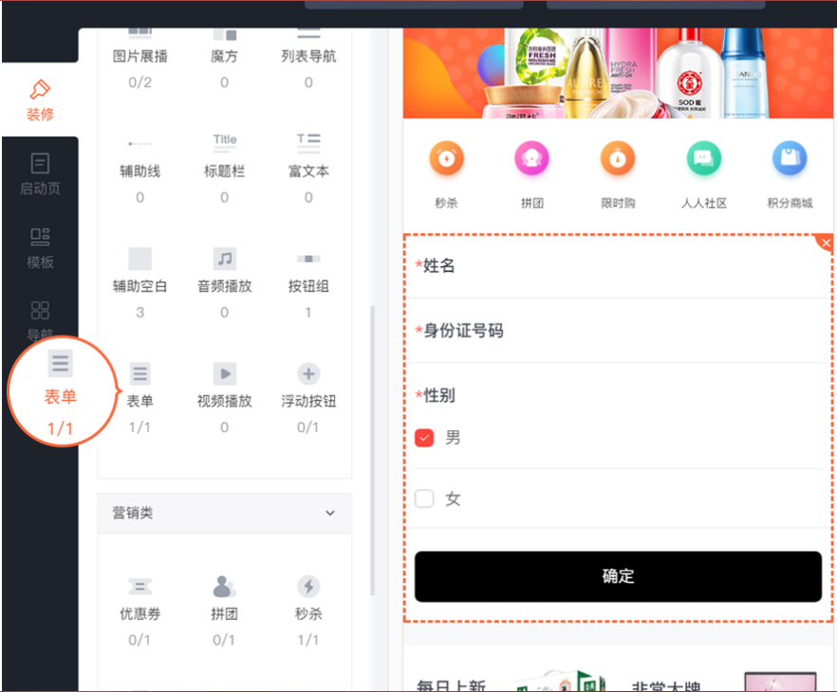Tap the 拼团 pink icon in preview
The width and height of the screenshot is (837, 692).
[x=531, y=158]
